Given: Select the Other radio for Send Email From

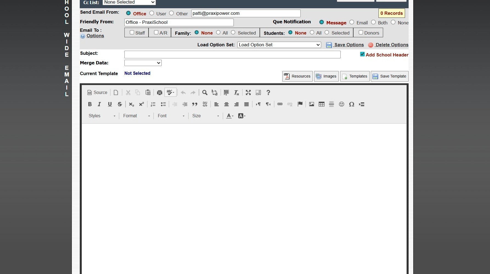Looking at the screenshot, I should tap(171, 13).
